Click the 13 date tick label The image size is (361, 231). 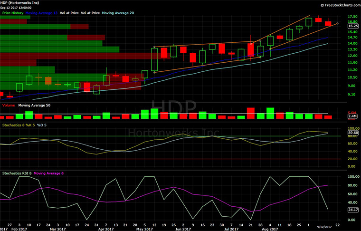(x=115, y=225)
